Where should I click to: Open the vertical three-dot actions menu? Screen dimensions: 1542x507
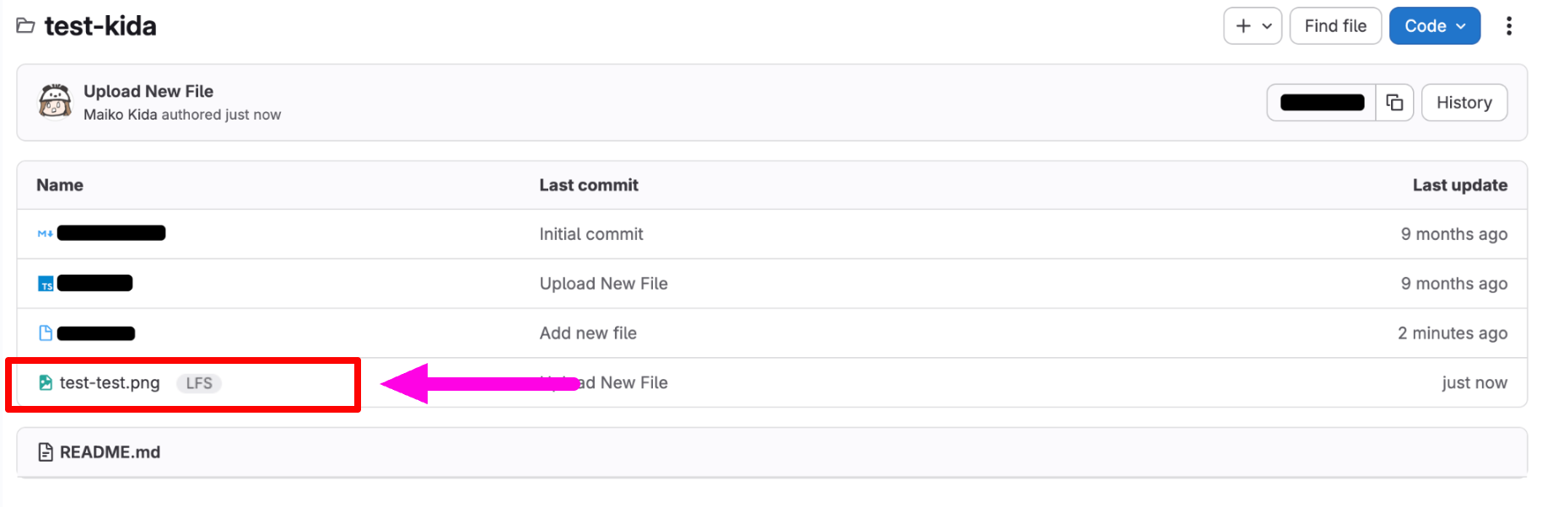[x=1509, y=26]
